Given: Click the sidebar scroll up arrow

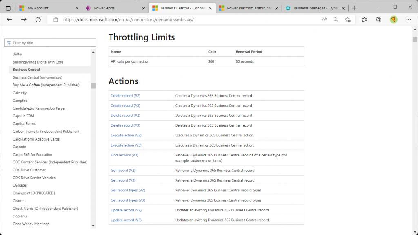Looking at the screenshot, I should pyautogui.click(x=93, y=52).
